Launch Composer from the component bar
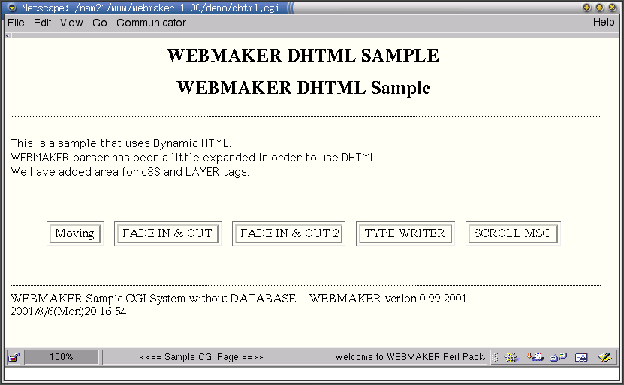Viewport: 624px width, 385px height. coord(605,357)
